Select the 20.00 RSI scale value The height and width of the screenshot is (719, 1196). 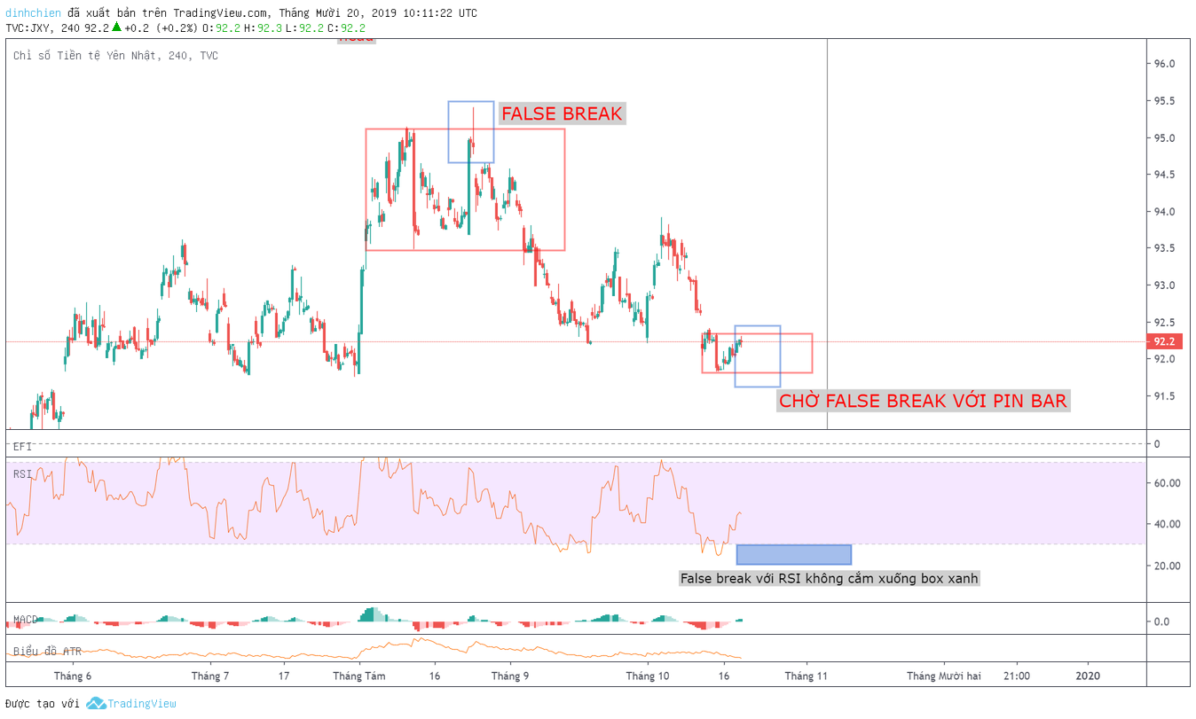coord(1167,566)
